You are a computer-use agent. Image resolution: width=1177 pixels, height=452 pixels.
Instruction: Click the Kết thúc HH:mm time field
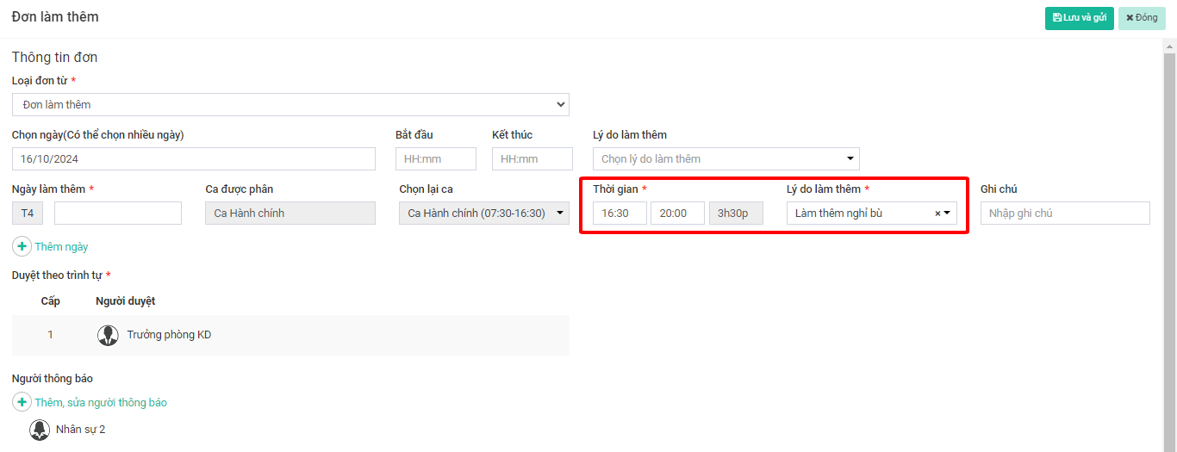click(x=532, y=159)
